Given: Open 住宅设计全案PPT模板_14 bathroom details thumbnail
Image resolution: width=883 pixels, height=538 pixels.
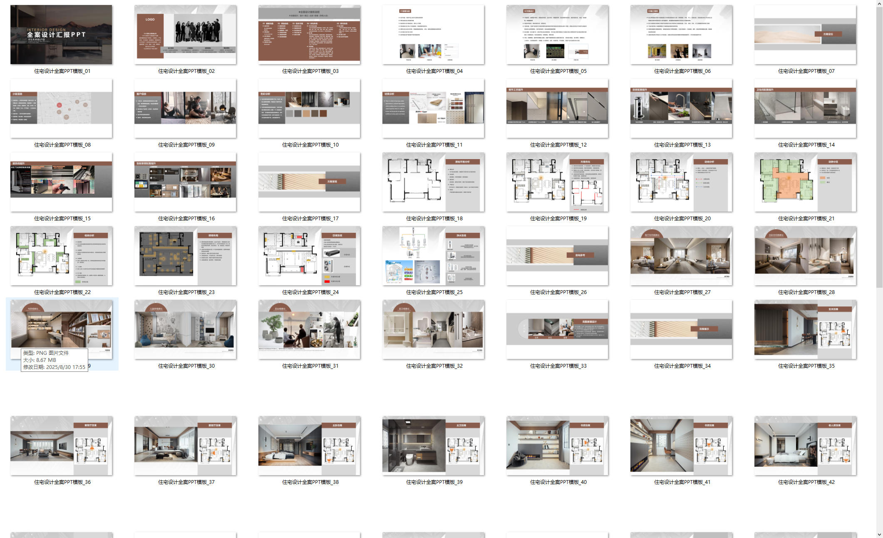Looking at the screenshot, I should click(805, 108).
